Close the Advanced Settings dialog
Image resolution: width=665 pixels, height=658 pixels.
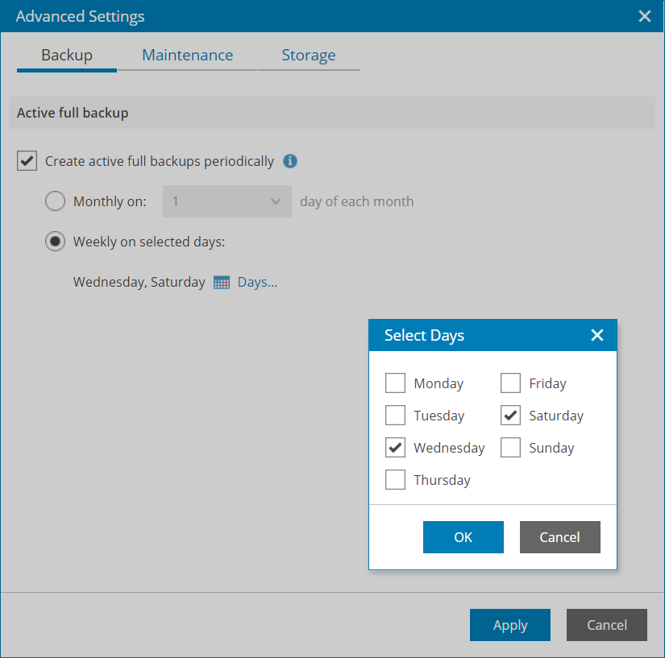[x=645, y=16]
